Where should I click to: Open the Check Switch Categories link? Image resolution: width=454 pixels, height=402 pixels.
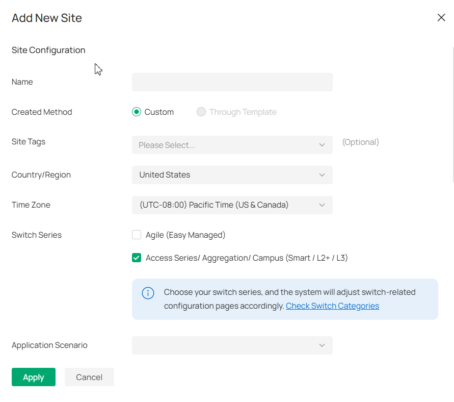(x=332, y=306)
